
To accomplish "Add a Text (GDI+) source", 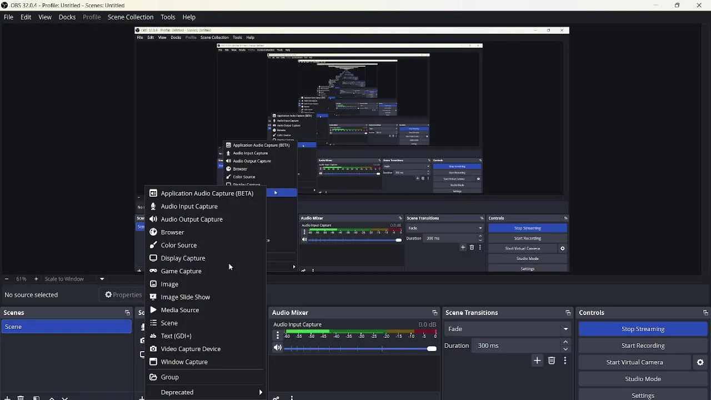I will click(206, 336).
